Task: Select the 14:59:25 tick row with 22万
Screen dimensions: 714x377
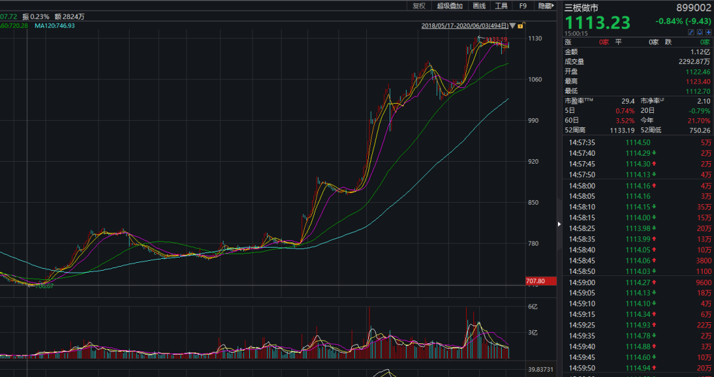Action: coord(639,325)
